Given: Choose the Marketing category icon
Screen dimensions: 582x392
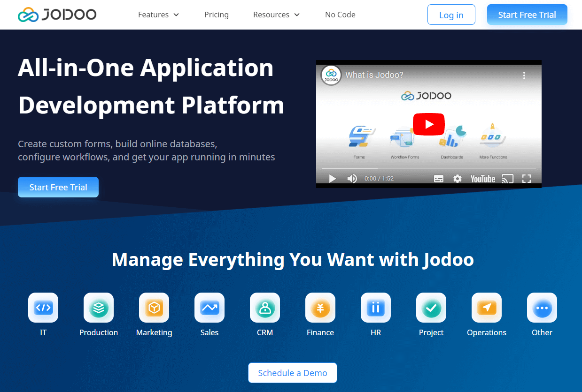Looking at the screenshot, I should (154, 308).
